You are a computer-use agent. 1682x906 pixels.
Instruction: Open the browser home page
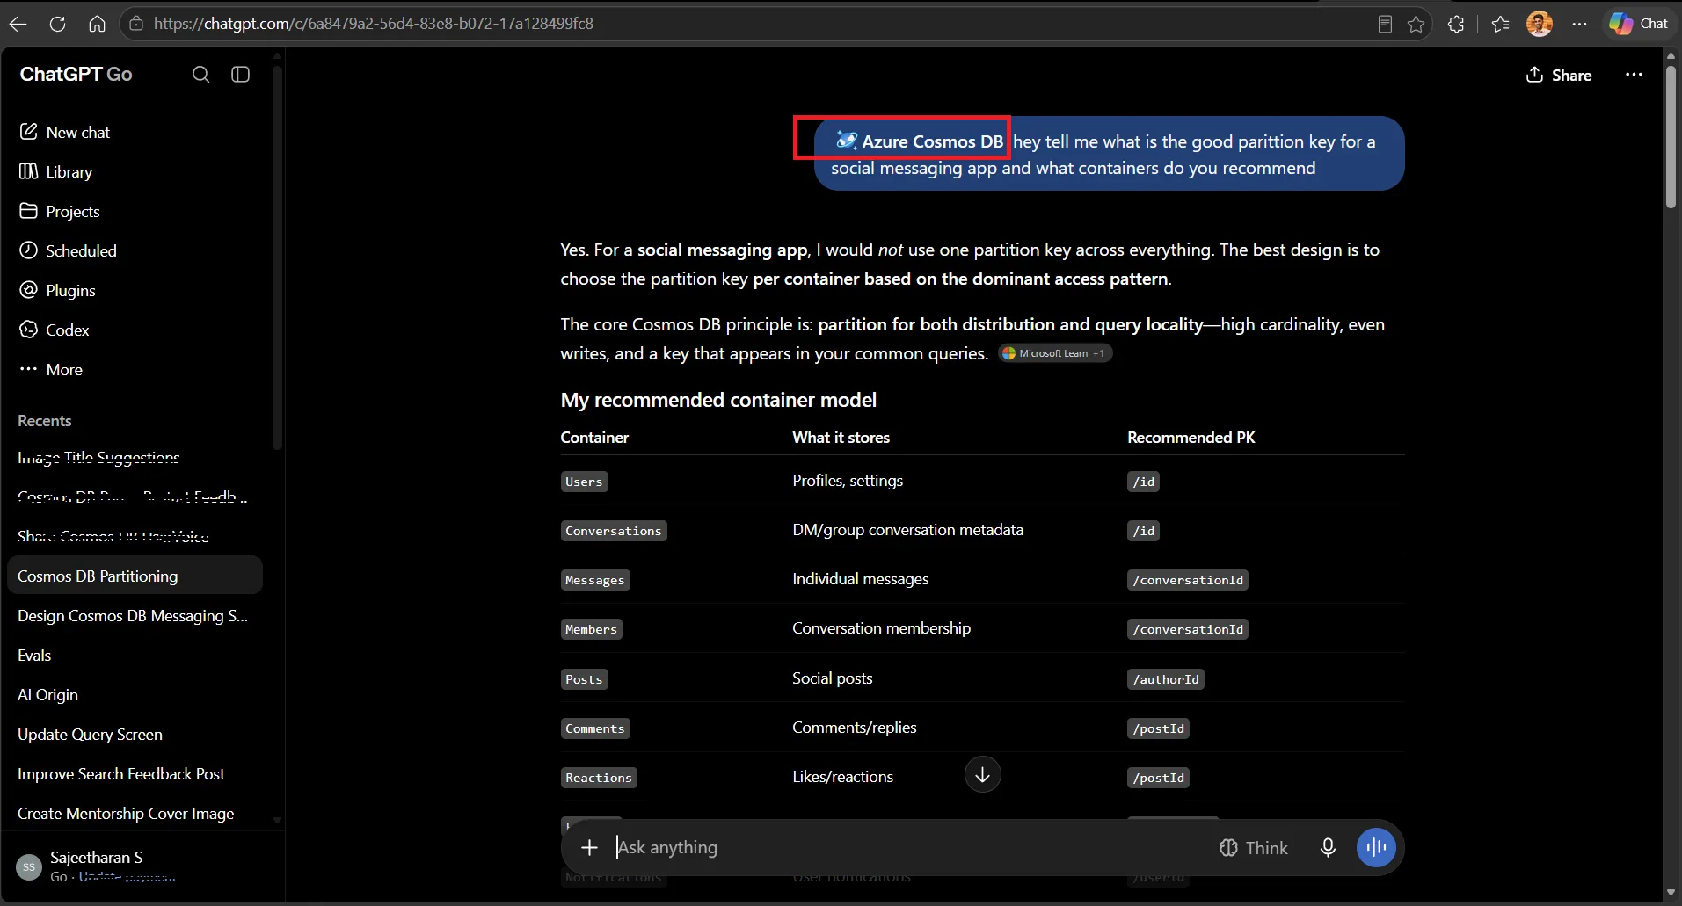pos(97,24)
